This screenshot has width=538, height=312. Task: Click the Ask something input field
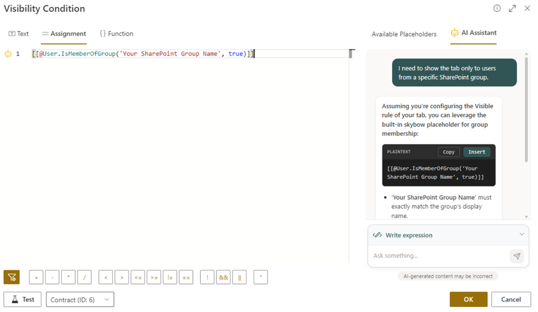[438, 256]
